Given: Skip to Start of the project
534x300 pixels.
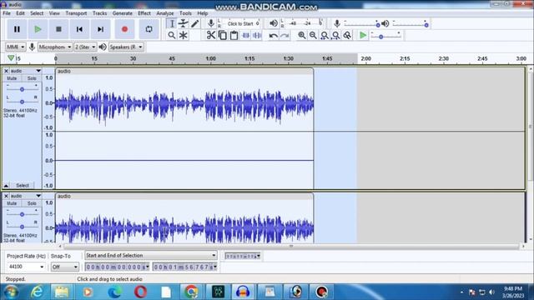Looking at the screenshot, I should [x=79, y=29].
